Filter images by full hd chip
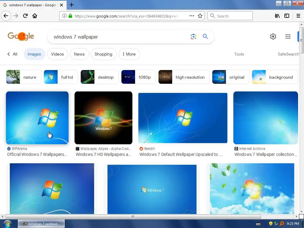This screenshot has width=304, height=228. pyautogui.click(x=61, y=77)
